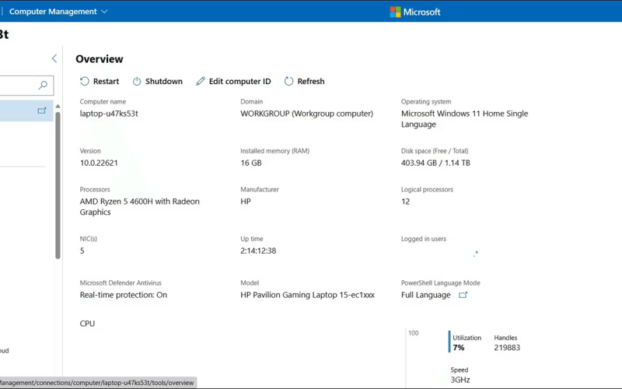Click the CPU section label
622x389 pixels.
pyautogui.click(x=87, y=324)
